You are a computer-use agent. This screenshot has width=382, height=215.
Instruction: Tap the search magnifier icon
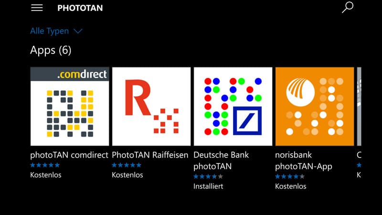pyautogui.click(x=348, y=7)
